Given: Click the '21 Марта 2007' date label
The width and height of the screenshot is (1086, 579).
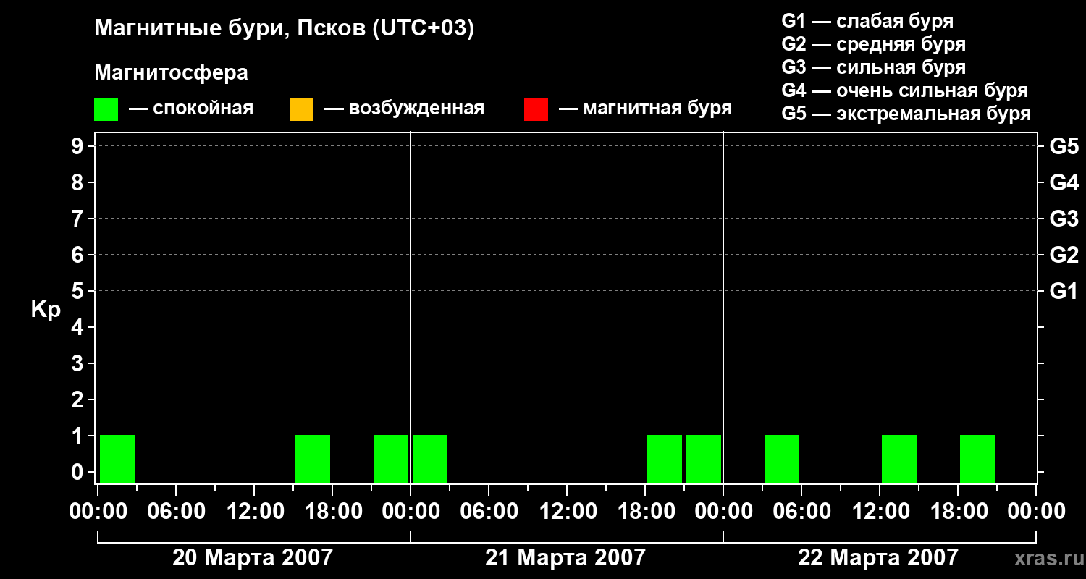Looking at the screenshot, I should tap(565, 558).
